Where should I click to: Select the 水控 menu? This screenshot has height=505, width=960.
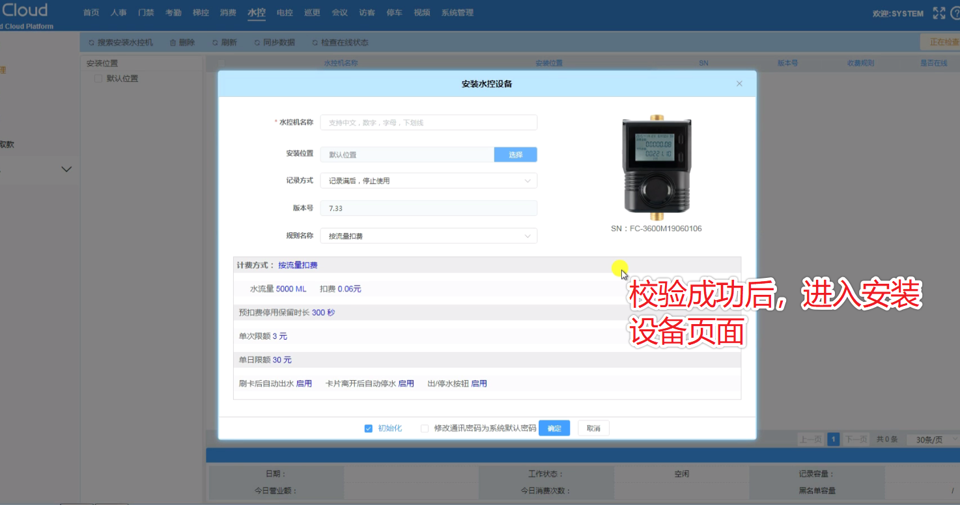click(x=257, y=13)
